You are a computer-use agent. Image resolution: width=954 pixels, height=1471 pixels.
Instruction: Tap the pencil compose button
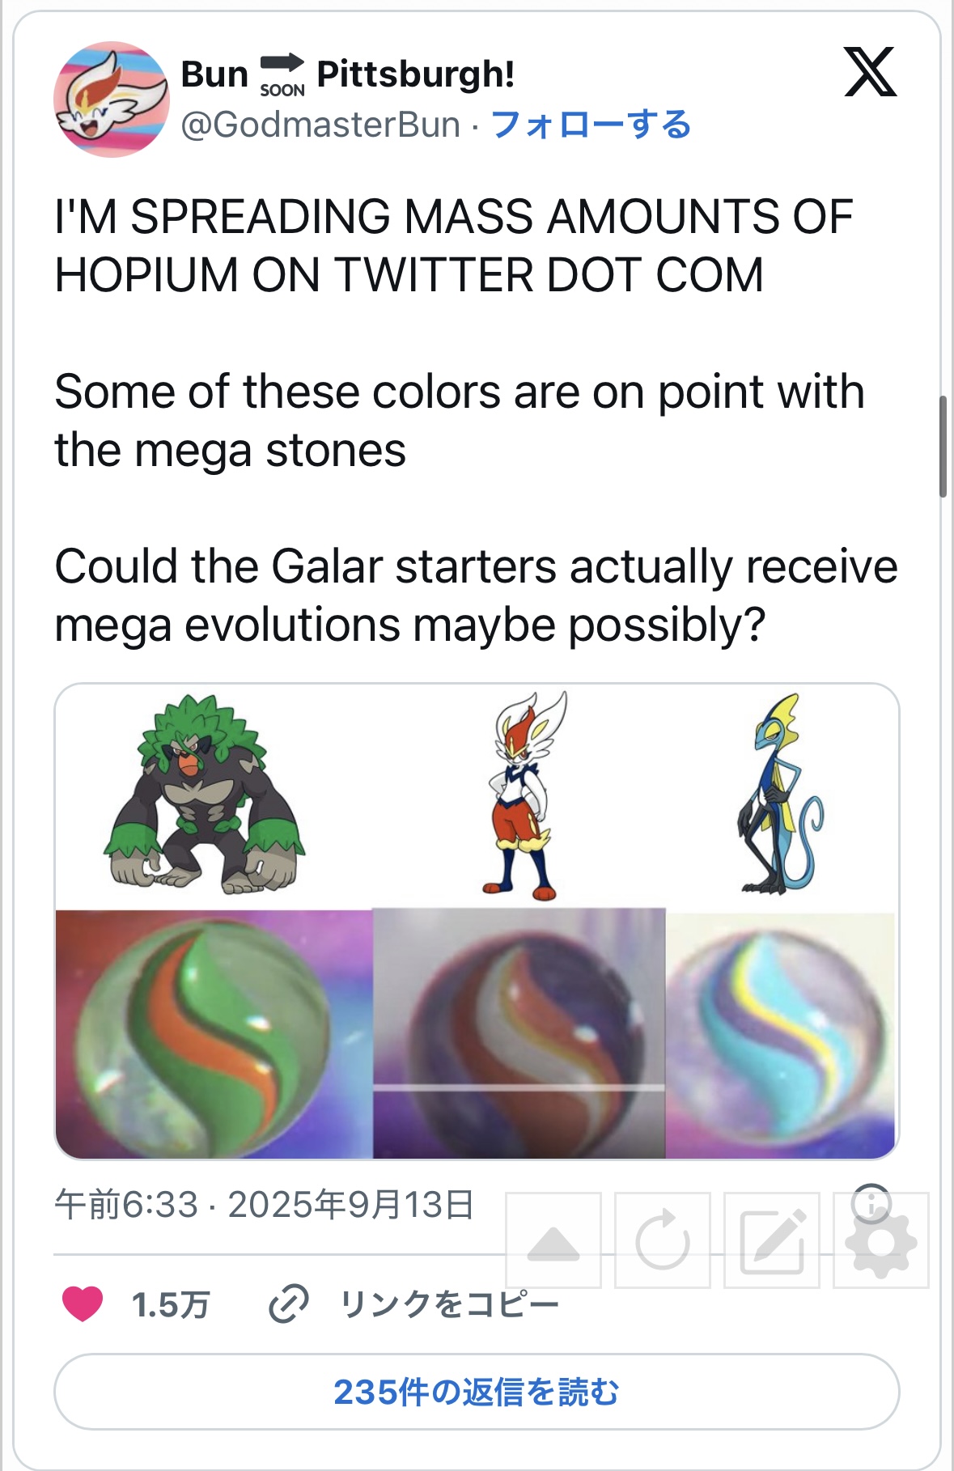coord(771,1240)
